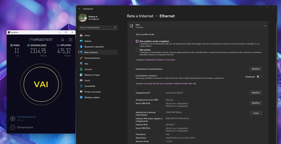Click the Trova un'impostazione search field
The image size is (281, 144).
(96, 27)
